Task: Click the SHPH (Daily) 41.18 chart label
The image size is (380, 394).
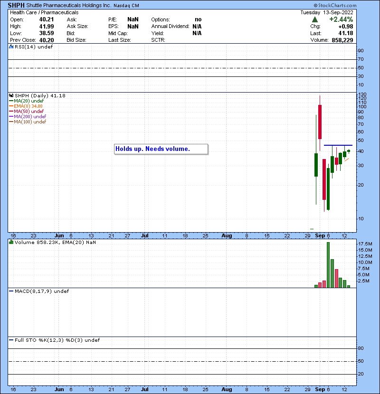Action: click(x=40, y=96)
